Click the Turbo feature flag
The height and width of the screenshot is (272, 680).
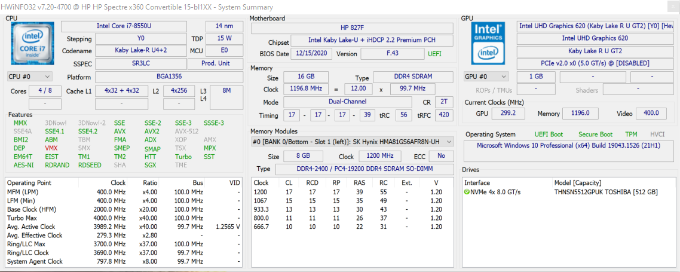point(183,157)
